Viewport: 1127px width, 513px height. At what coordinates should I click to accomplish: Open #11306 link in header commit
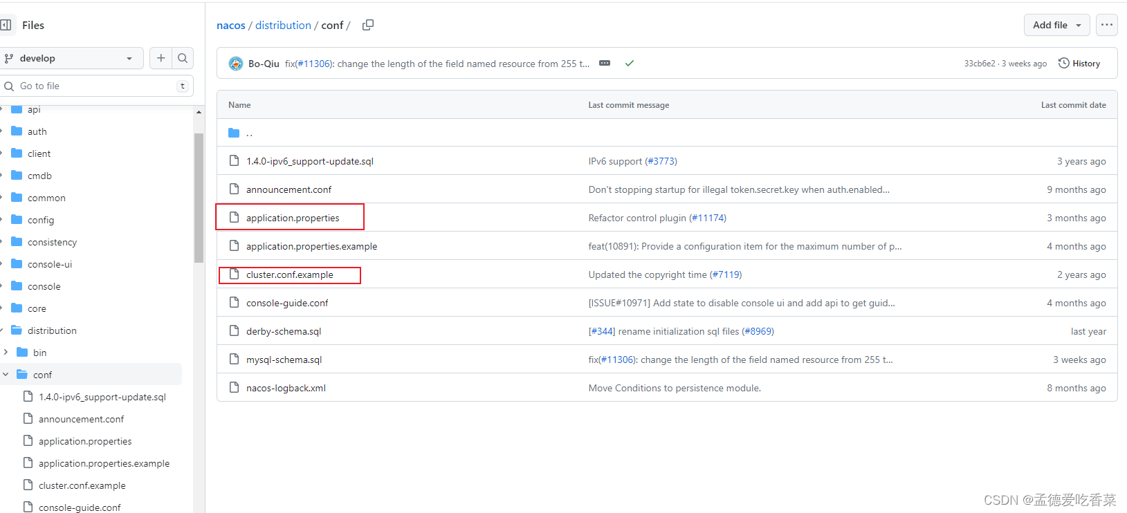tap(313, 64)
